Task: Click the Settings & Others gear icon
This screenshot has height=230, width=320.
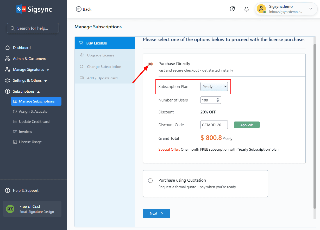Action: pyautogui.click(x=8, y=80)
